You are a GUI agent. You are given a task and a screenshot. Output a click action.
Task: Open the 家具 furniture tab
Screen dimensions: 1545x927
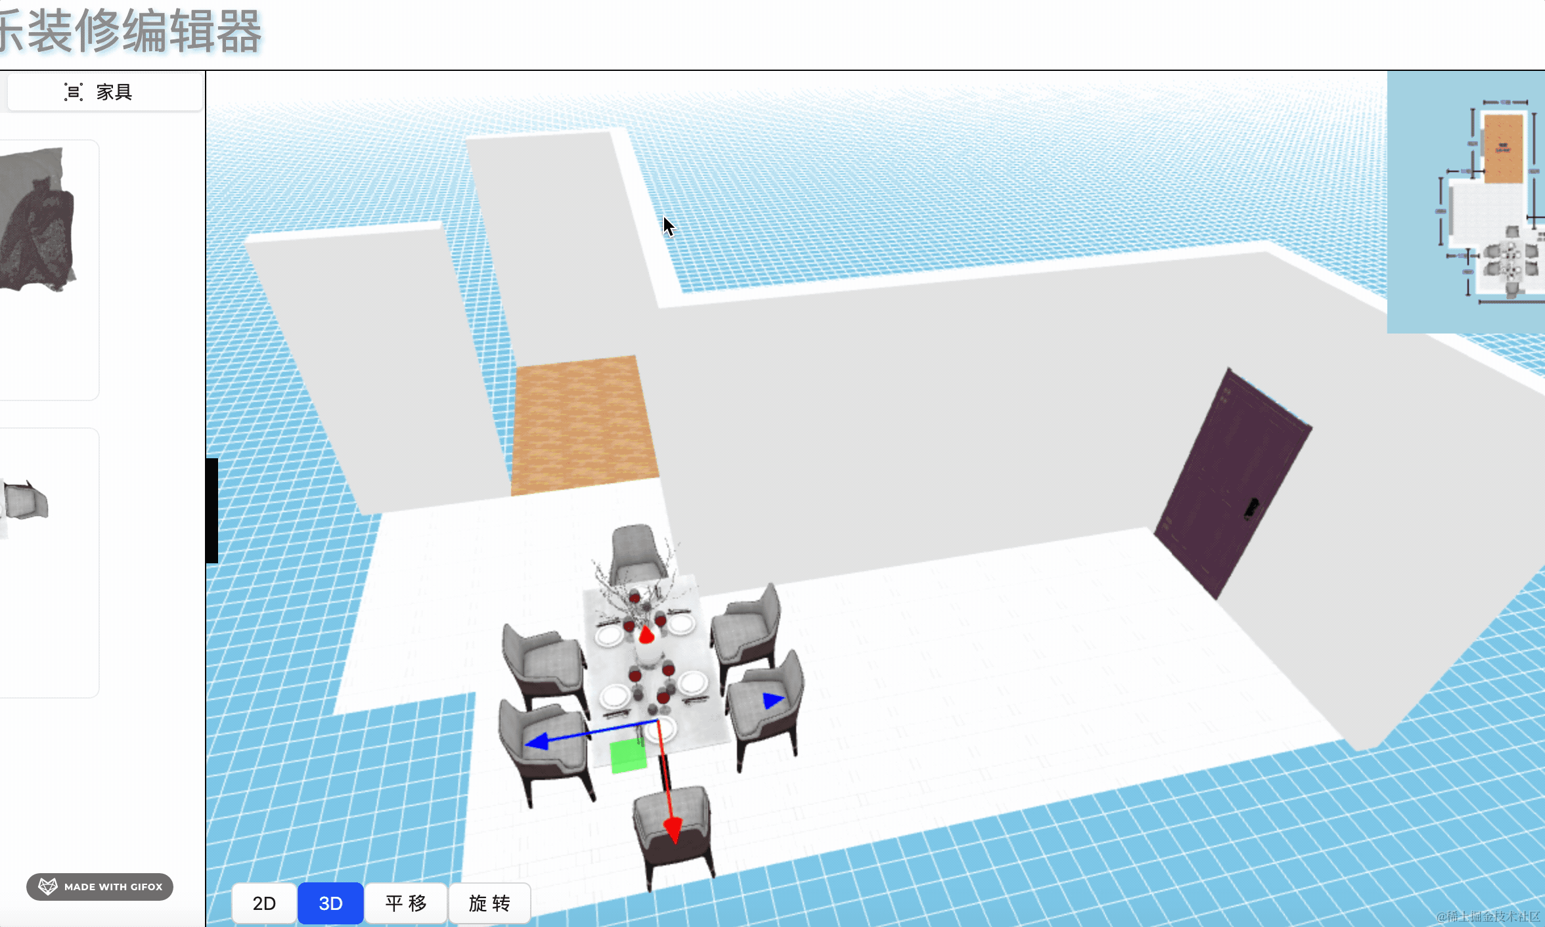pyautogui.click(x=104, y=92)
